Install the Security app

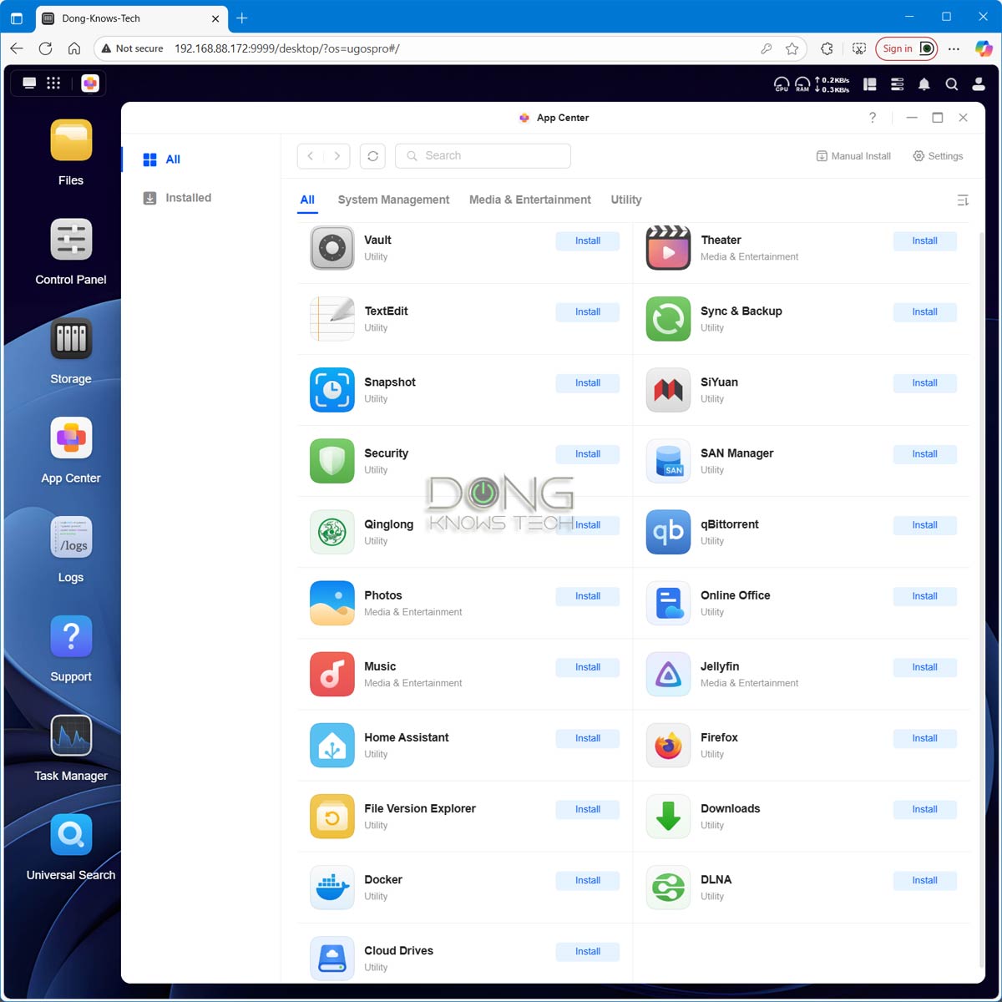[588, 454]
